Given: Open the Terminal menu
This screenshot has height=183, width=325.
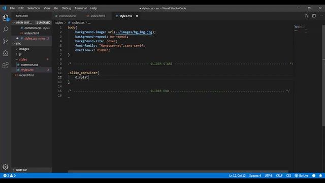Looking at the screenshot, I should tap(81, 8).
